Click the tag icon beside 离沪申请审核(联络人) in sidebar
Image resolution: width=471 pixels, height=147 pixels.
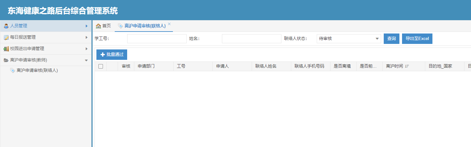tap(12, 70)
